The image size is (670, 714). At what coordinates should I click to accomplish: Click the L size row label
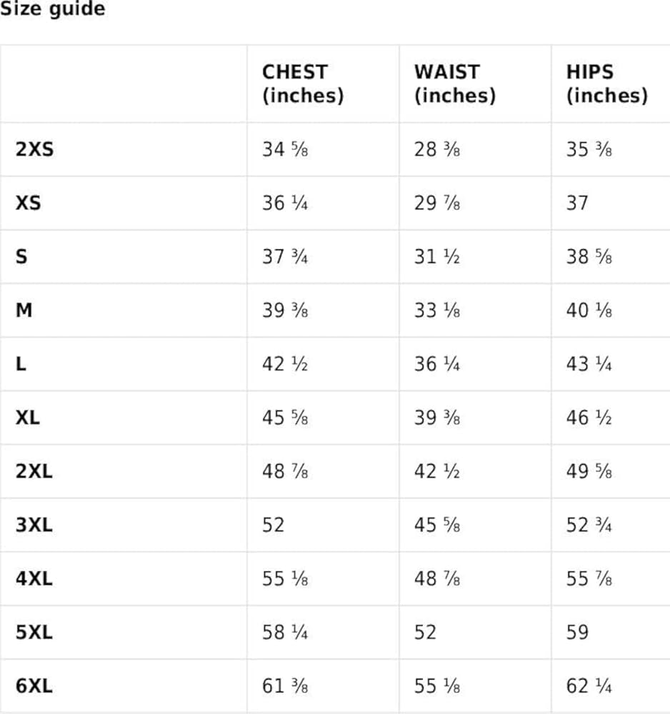21,364
